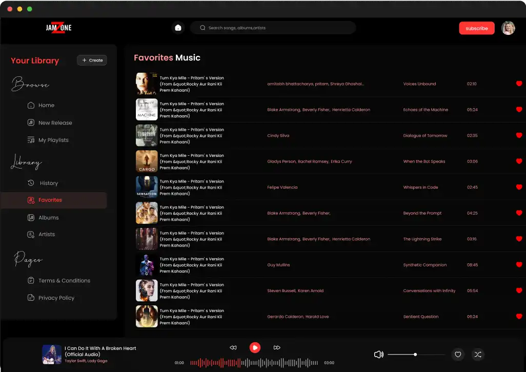The height and width of the screenshot is (372, 526).
Task: Click artist name Cindy Silva
Action: tap(278, 135)
